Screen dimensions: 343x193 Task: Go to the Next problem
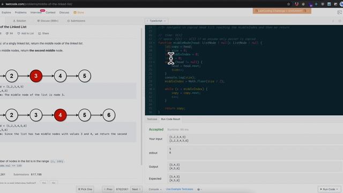[136, 189]
